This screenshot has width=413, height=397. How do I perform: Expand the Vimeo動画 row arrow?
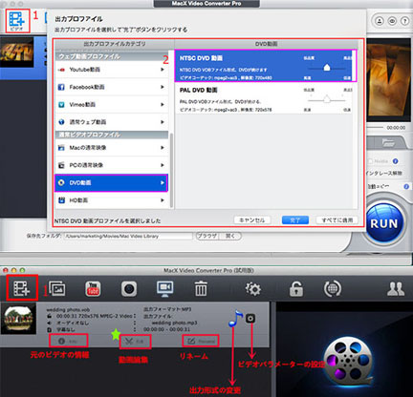click(x=163, y=104)
